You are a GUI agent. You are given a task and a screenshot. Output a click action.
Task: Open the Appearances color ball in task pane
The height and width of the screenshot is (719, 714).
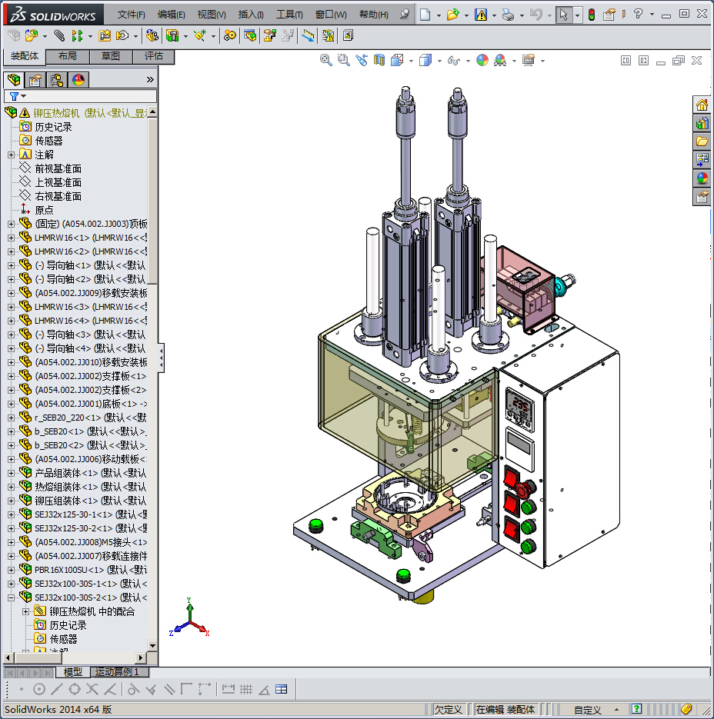tap(702, 178)
